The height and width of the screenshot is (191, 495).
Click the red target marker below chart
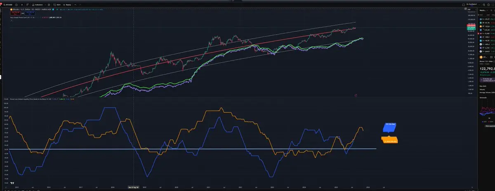356,95
